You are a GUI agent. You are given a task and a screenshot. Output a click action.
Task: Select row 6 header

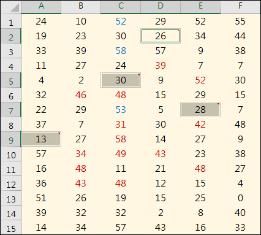(x=11, y=95)
